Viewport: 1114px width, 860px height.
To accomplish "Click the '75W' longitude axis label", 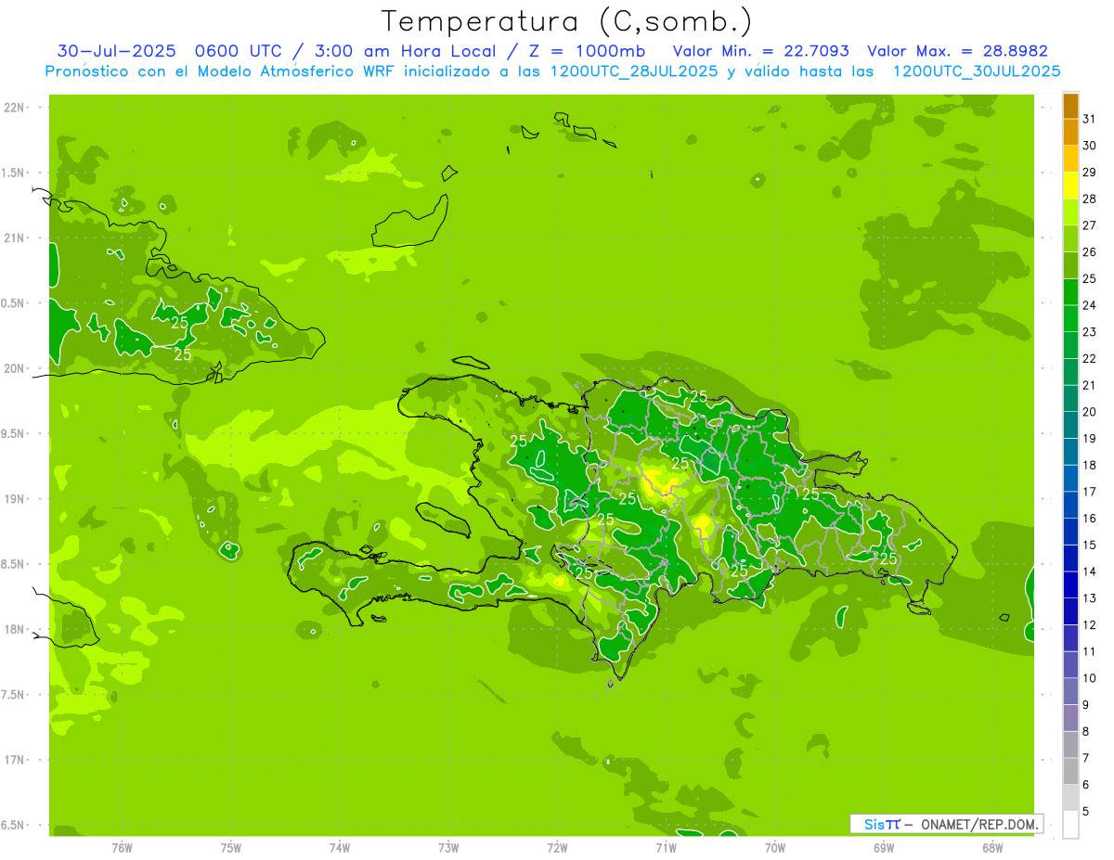I will [231, 847].
